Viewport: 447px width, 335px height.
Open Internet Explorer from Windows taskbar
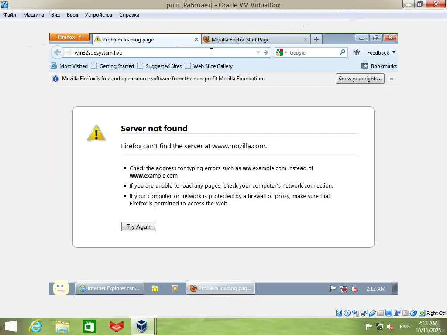36,326
